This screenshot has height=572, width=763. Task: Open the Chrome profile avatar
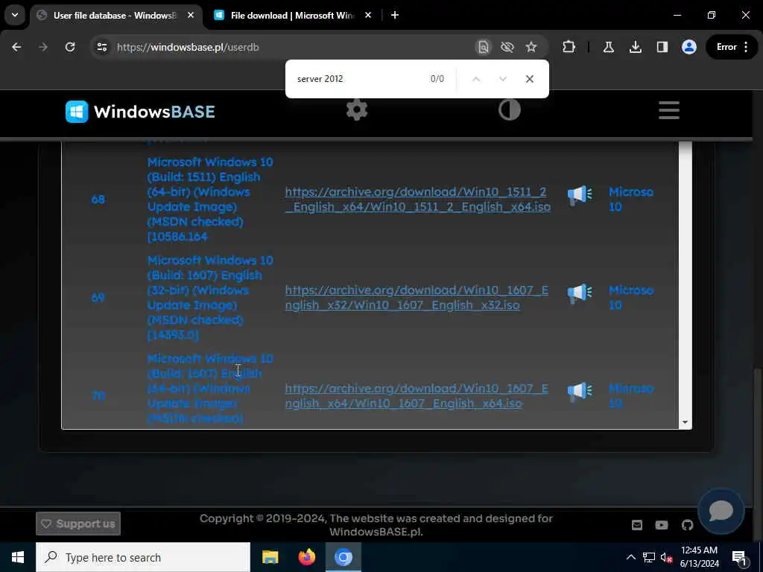pos(689,47)
